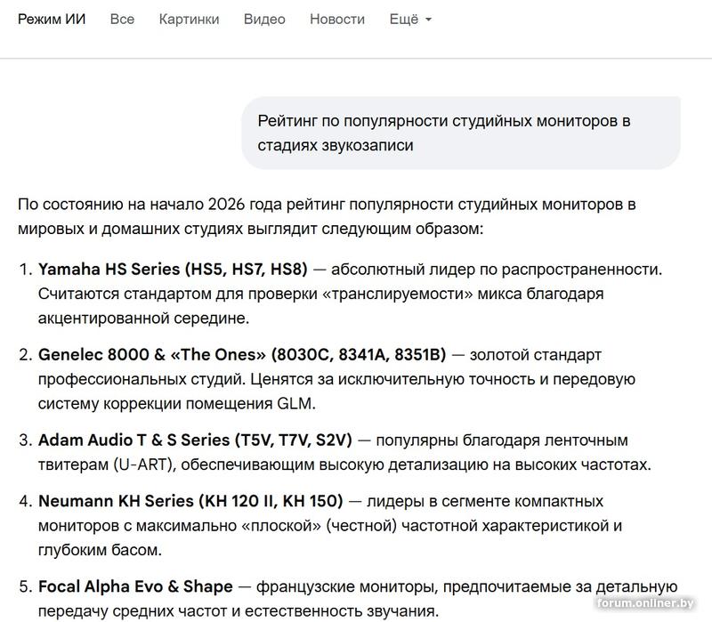The width and height of the screenshot is (712, 622).
Task: Select the Focal Alpha Evo & Shape text
Action: coord(134,586)
